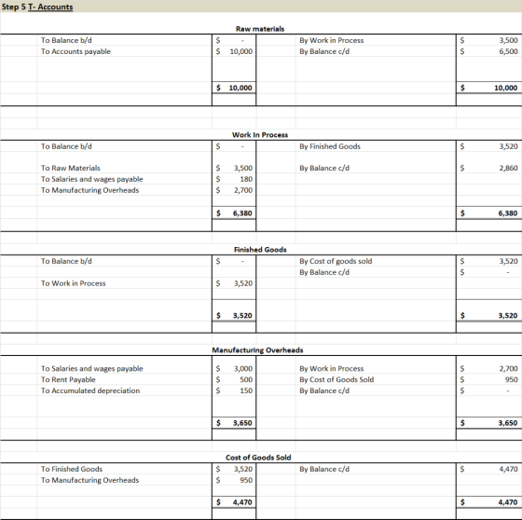Viewport: 522px width, 520px height.
Task: Click 'To Manufacturing Overheads' in Cost of Goods Sold
Action: pyautogui.click(x=89, y=480)
